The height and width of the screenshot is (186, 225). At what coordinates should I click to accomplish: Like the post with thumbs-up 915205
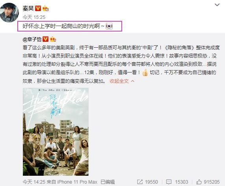(208, 182)
